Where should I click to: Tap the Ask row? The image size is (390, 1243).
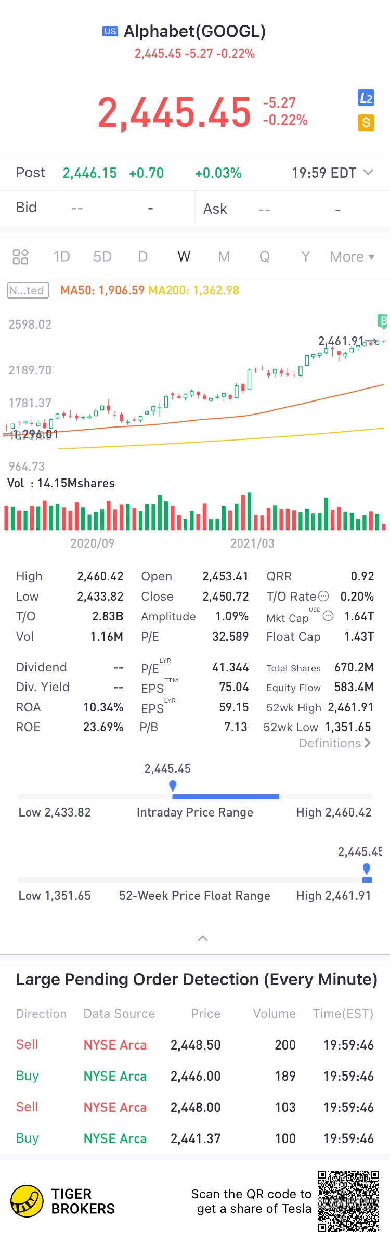click(x=293, y=208)
